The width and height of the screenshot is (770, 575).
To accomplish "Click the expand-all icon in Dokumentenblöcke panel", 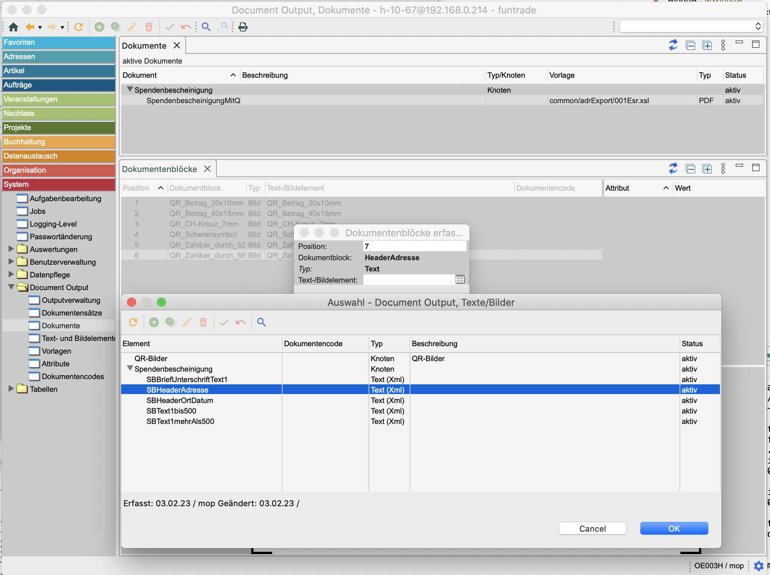I will point(707,169).
